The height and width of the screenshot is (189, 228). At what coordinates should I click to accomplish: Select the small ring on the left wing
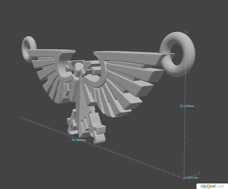29,49
